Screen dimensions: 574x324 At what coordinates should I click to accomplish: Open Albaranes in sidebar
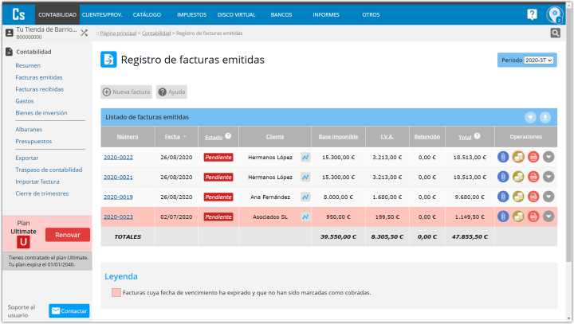pyautogui.click(x=29, y=130)
